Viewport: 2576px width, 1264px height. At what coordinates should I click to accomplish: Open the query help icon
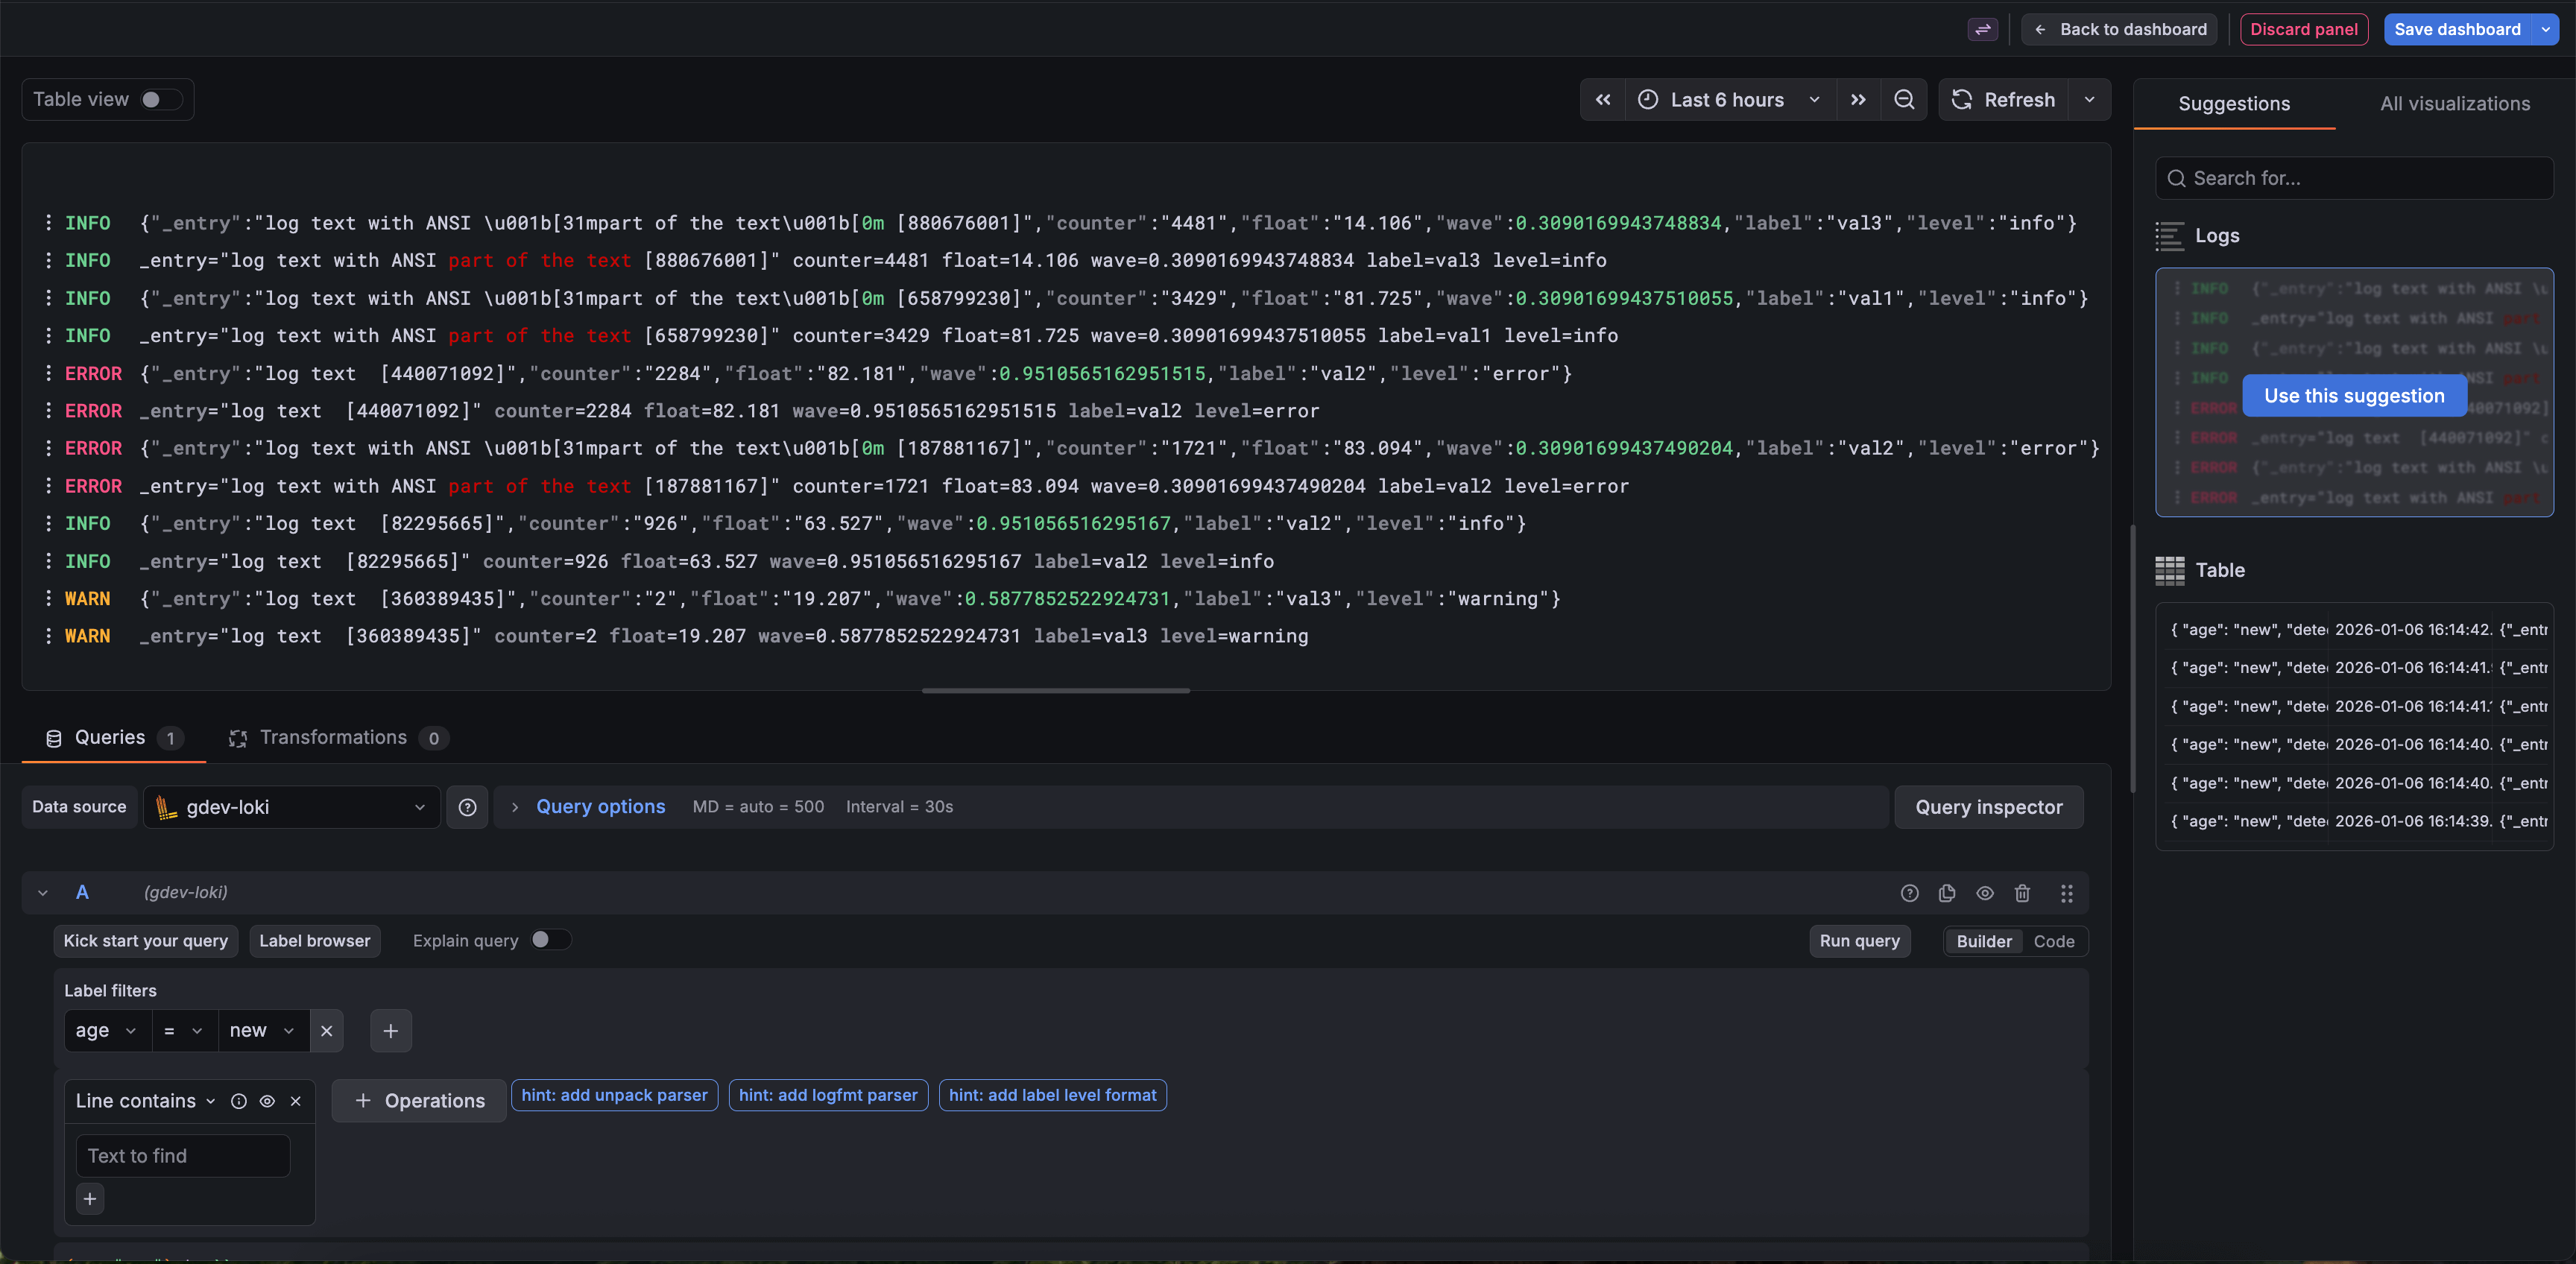pos(1910,893)
